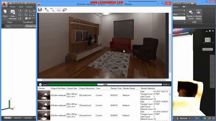Open the Left named UCS dropdown
The height and width of the screenshot is (121, 216).
pos(30,18)
